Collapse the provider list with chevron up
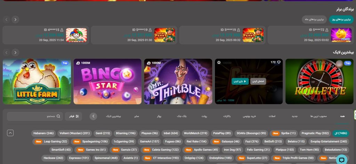356x164 pixels. click(10, 133)
